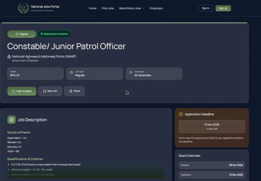Image resolution: width=261 pixels, height=181 pixels.
Task: Open the Employers menu item
Action: coord(156,8)
